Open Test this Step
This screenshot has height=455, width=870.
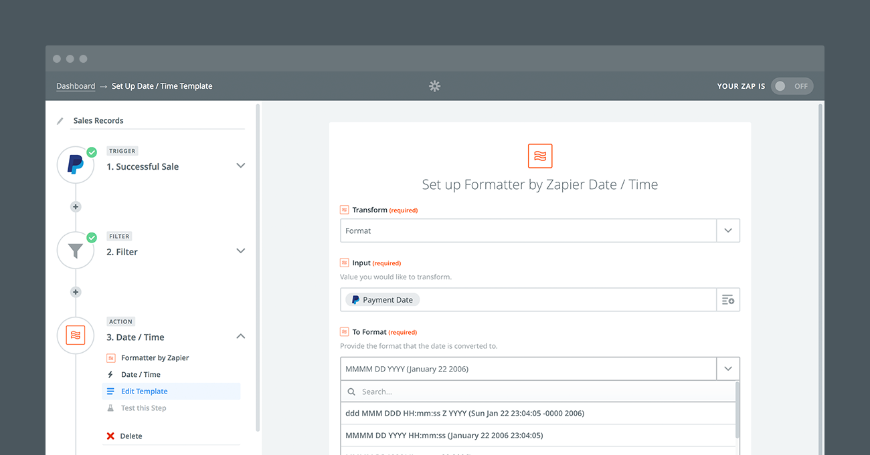point(143,408)
